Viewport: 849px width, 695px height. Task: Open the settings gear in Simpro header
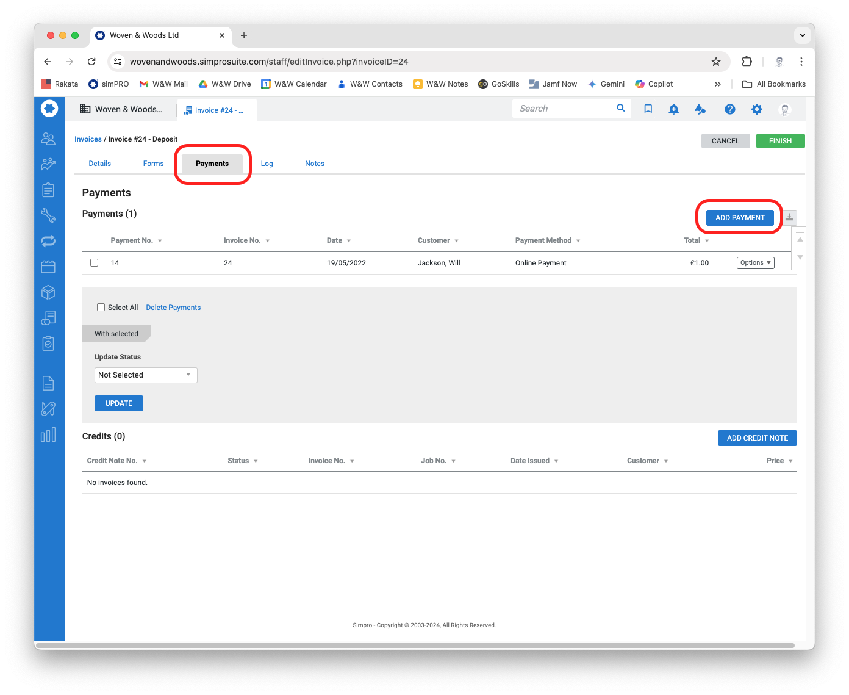(757, 109)
